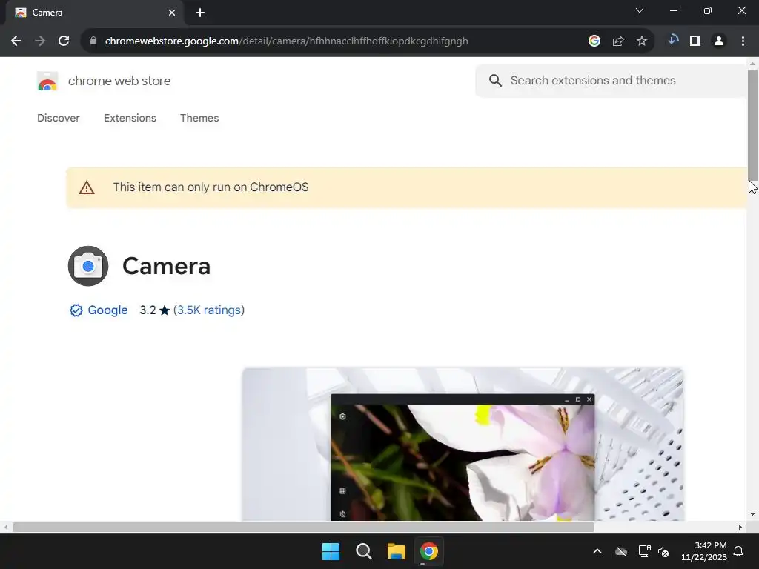Viewport: 759px width, 569px height.
Task: Open the blue download extension icon
Action: click(x=673, y=40)
